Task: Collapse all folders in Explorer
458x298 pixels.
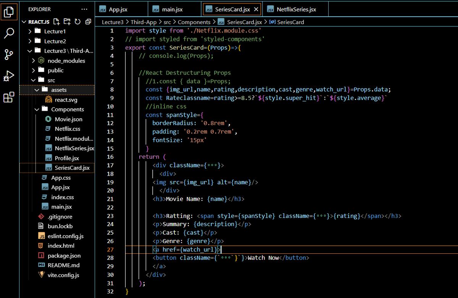Action: 88,21
